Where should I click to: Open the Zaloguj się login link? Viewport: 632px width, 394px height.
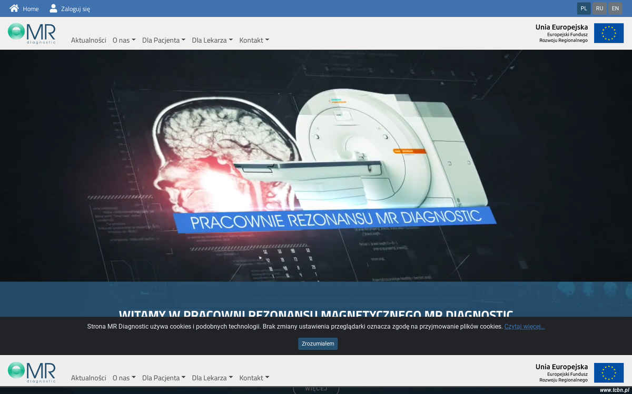pos(75,9)
